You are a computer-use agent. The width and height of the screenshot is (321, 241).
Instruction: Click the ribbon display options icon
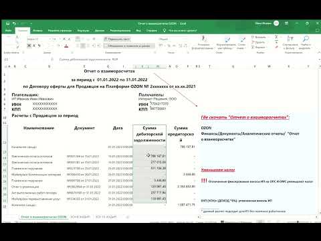(x=286, y=23)
